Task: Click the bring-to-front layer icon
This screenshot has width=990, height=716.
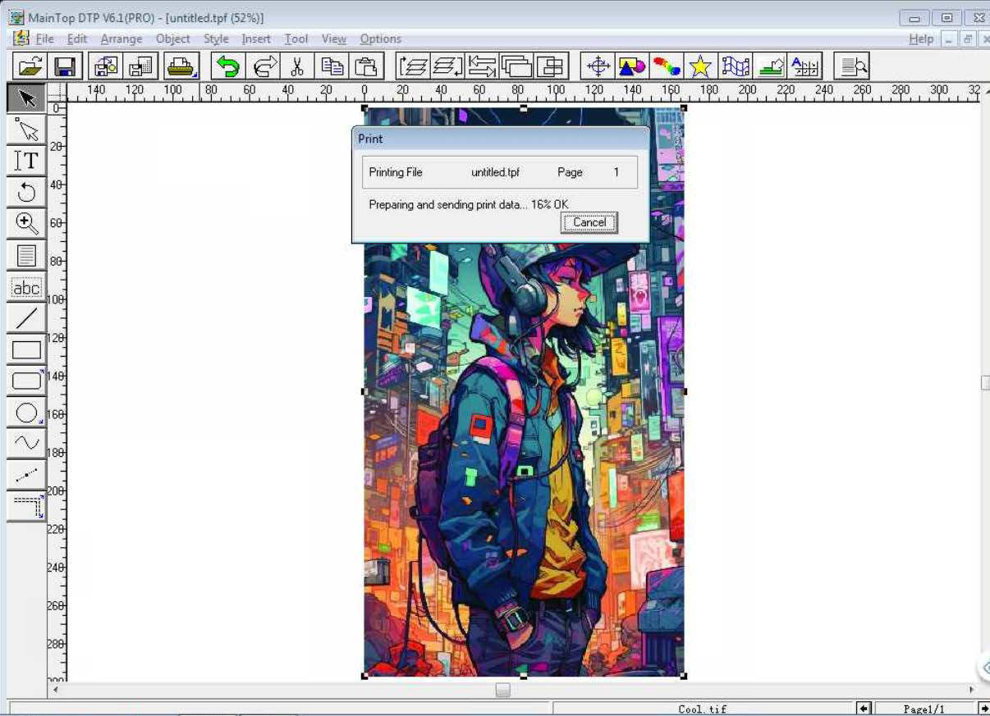Action: 413,66
